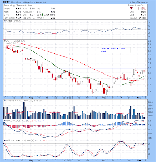Click the Low value 5.51
Image resolution: width=156 pixels, height=162 pixels.
point(18,15)
